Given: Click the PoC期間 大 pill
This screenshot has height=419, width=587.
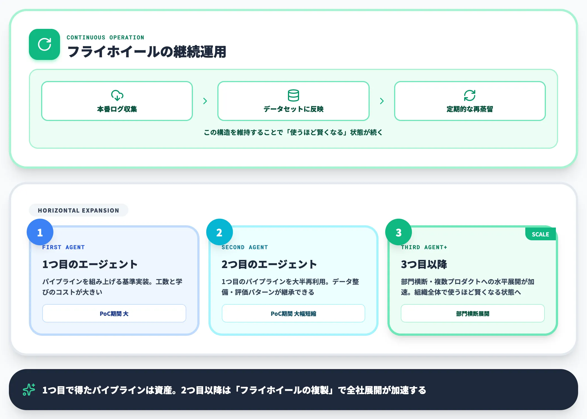Looking at the screenshot, I should click(x=114, y=313).
